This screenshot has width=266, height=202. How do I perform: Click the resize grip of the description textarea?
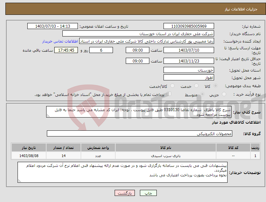pyautogui.click(x=48, y=116)
